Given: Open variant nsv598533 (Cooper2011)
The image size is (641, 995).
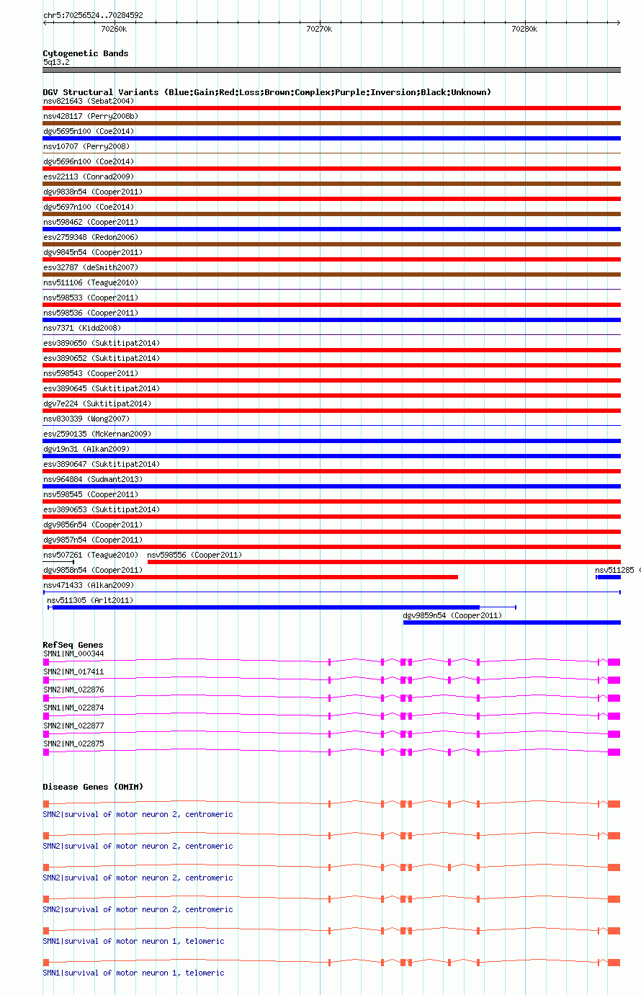Looking at the screenshot, I should point(91,298).
